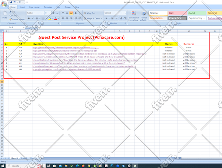Apply Percent Style
Viewport: 222px width, 168px height.
click(x=112, y=18)
